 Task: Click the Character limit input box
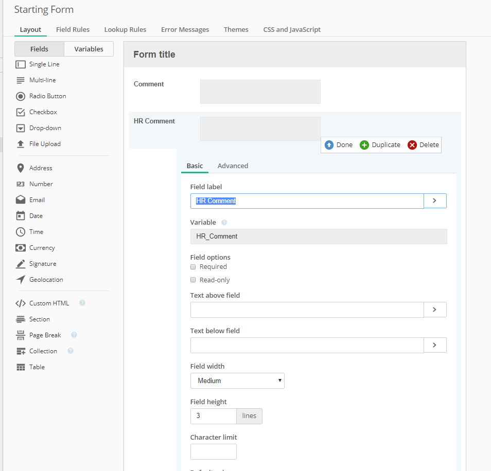point(214,451)
